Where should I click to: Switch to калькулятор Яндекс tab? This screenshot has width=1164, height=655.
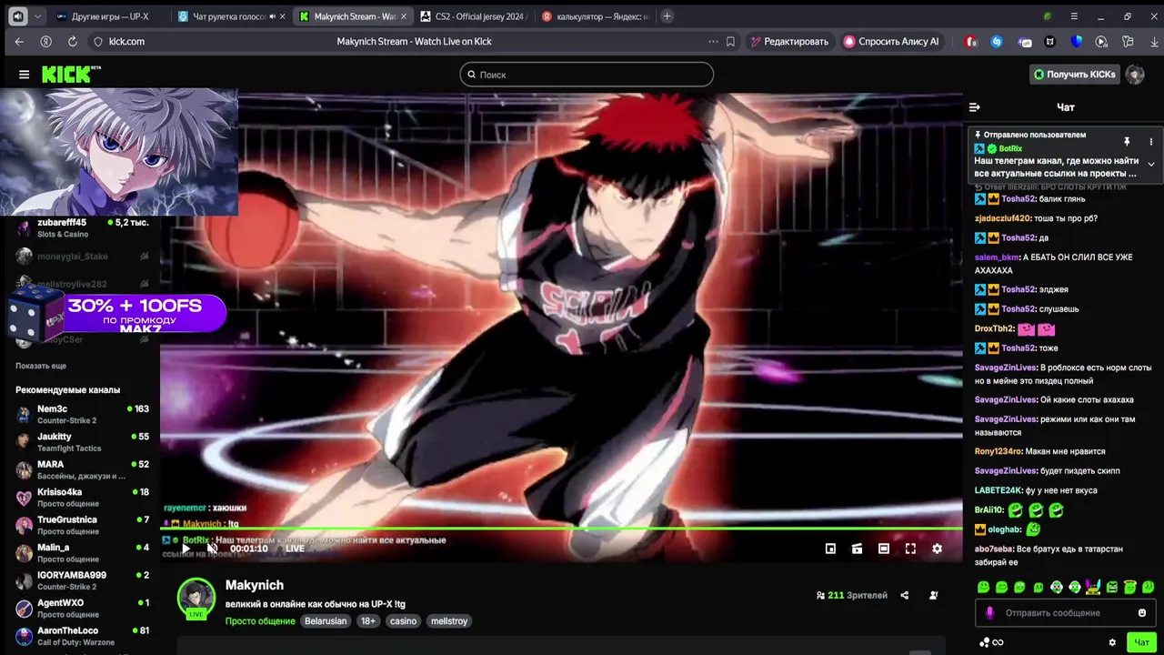[596, 16]
